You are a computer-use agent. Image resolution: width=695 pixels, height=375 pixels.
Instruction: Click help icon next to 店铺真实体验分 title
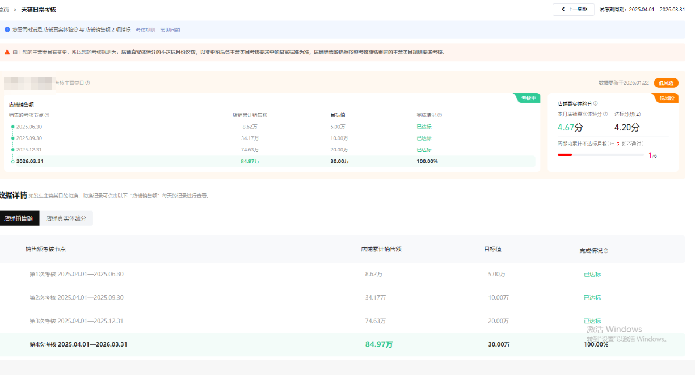595,104
